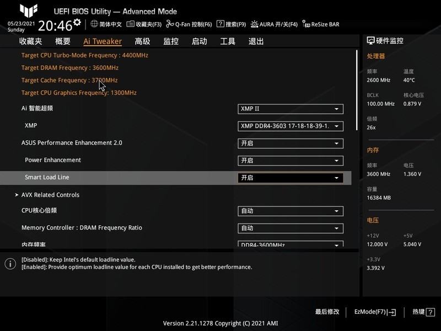Image resolution: width=441 pixels, height=331 pixels.
Task: Select ASUS Performance Enhancement 2.0 label
Action: (x=72, y=143)
